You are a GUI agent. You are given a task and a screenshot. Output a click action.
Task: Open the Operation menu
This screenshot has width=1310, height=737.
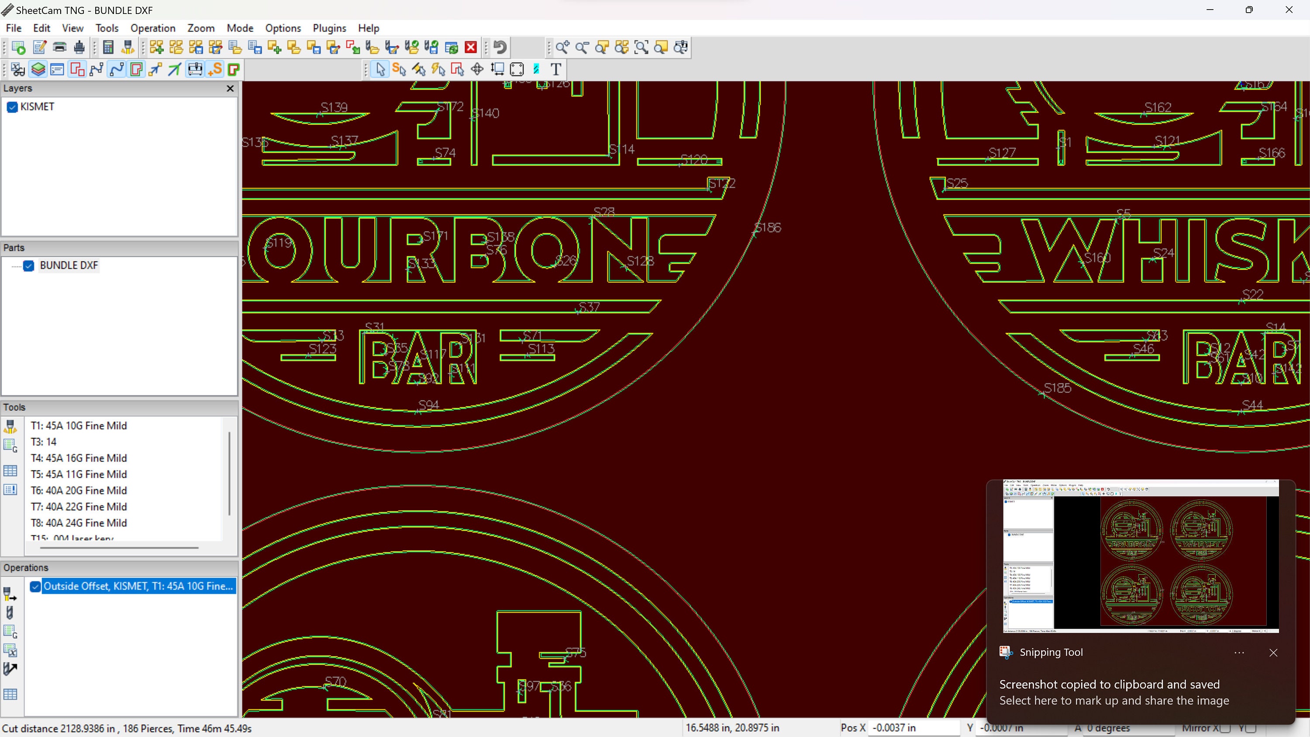(x=153, y=28)
